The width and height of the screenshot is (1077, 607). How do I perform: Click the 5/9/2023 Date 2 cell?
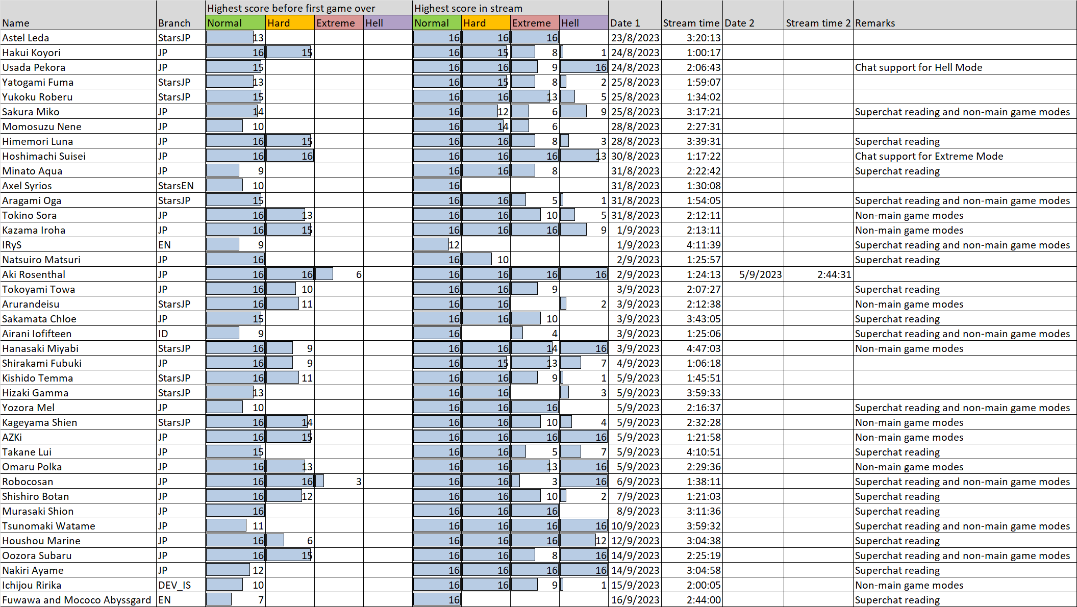click(753, 274)
